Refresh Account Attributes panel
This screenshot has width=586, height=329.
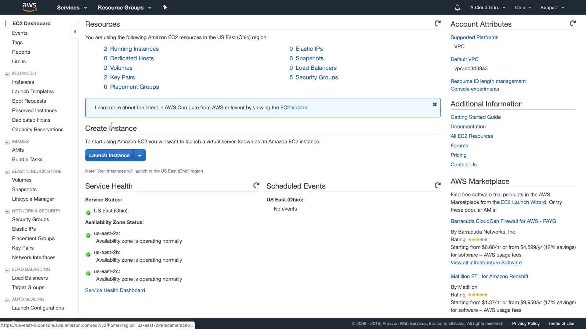573,23
